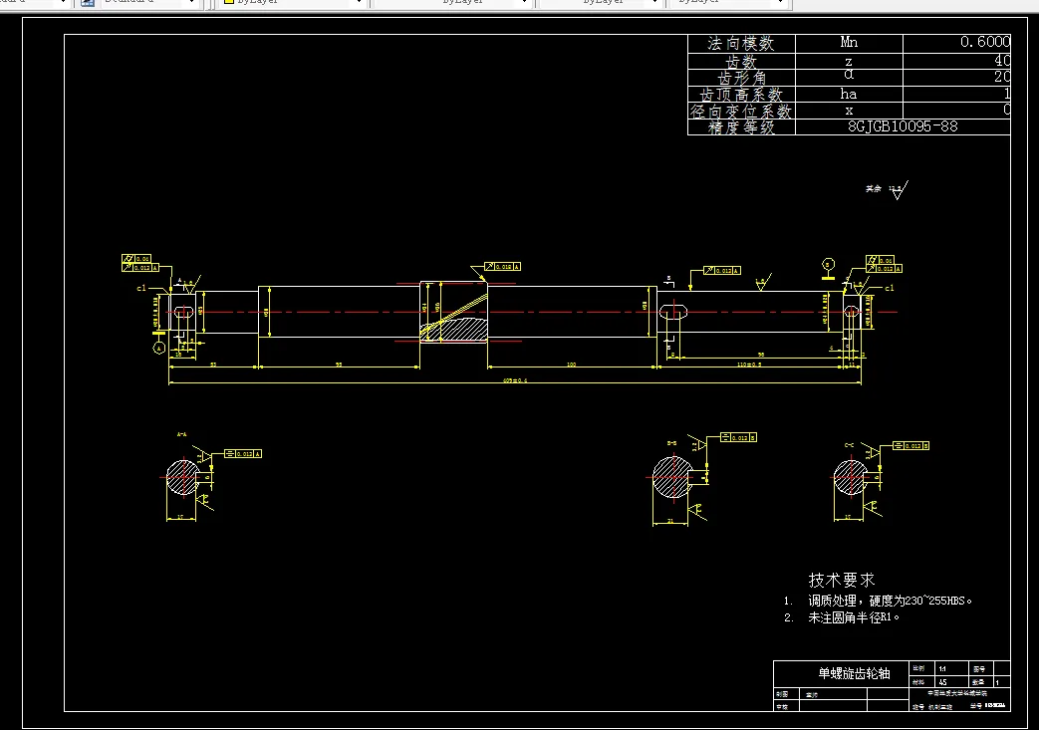Click the 单螺旋齿轮轴 title block text
Image resolution: width=1039 pixels, height=730 pixels.
[x=854, y=673]
